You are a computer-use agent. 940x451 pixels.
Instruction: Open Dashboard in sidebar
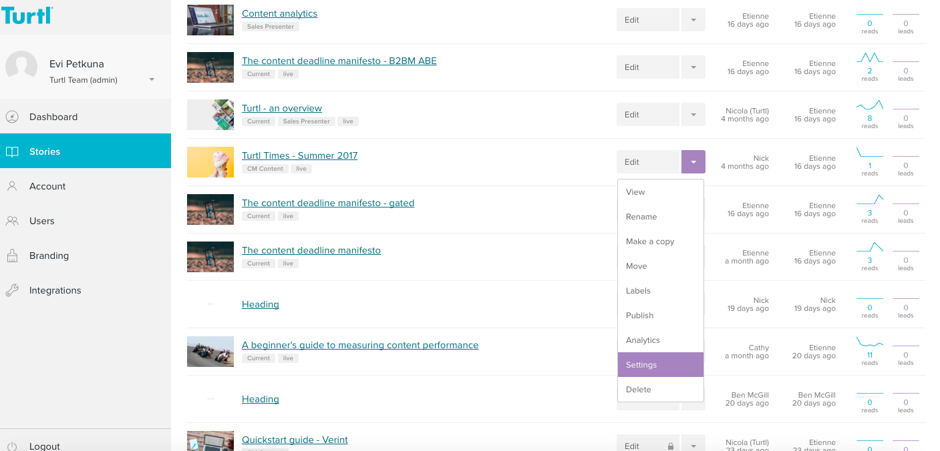tap(86, 117)
